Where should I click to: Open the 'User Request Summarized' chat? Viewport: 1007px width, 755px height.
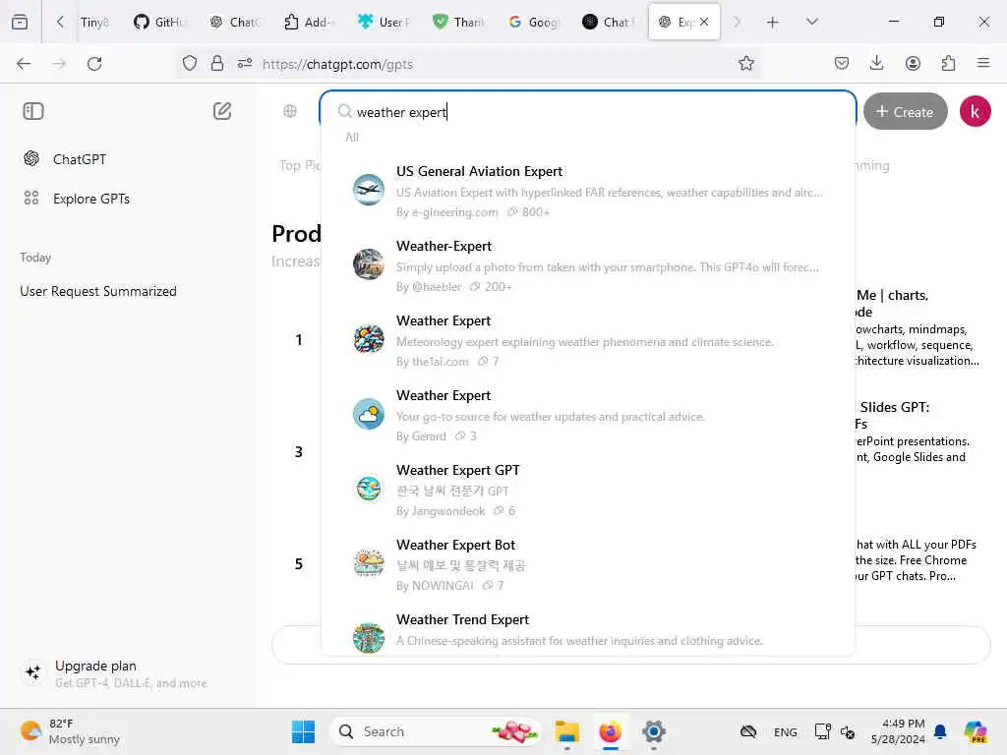click(98, 291)
